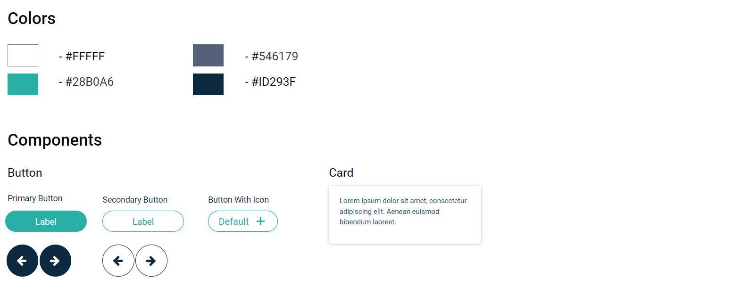Image resolution: width=733 pixels, height=303 pixels.
Task: Click the Button With Icon label text
Action: (x=238, y=200)
